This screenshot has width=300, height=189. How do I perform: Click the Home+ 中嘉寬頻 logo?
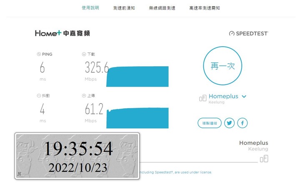(x=62, y=33)
